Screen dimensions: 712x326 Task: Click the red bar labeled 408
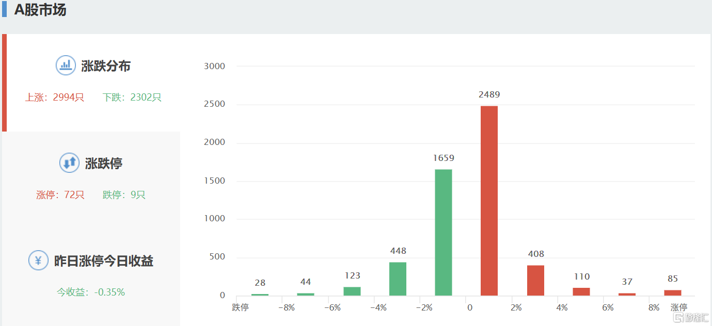pyautogui.click(x=535, y=280)
